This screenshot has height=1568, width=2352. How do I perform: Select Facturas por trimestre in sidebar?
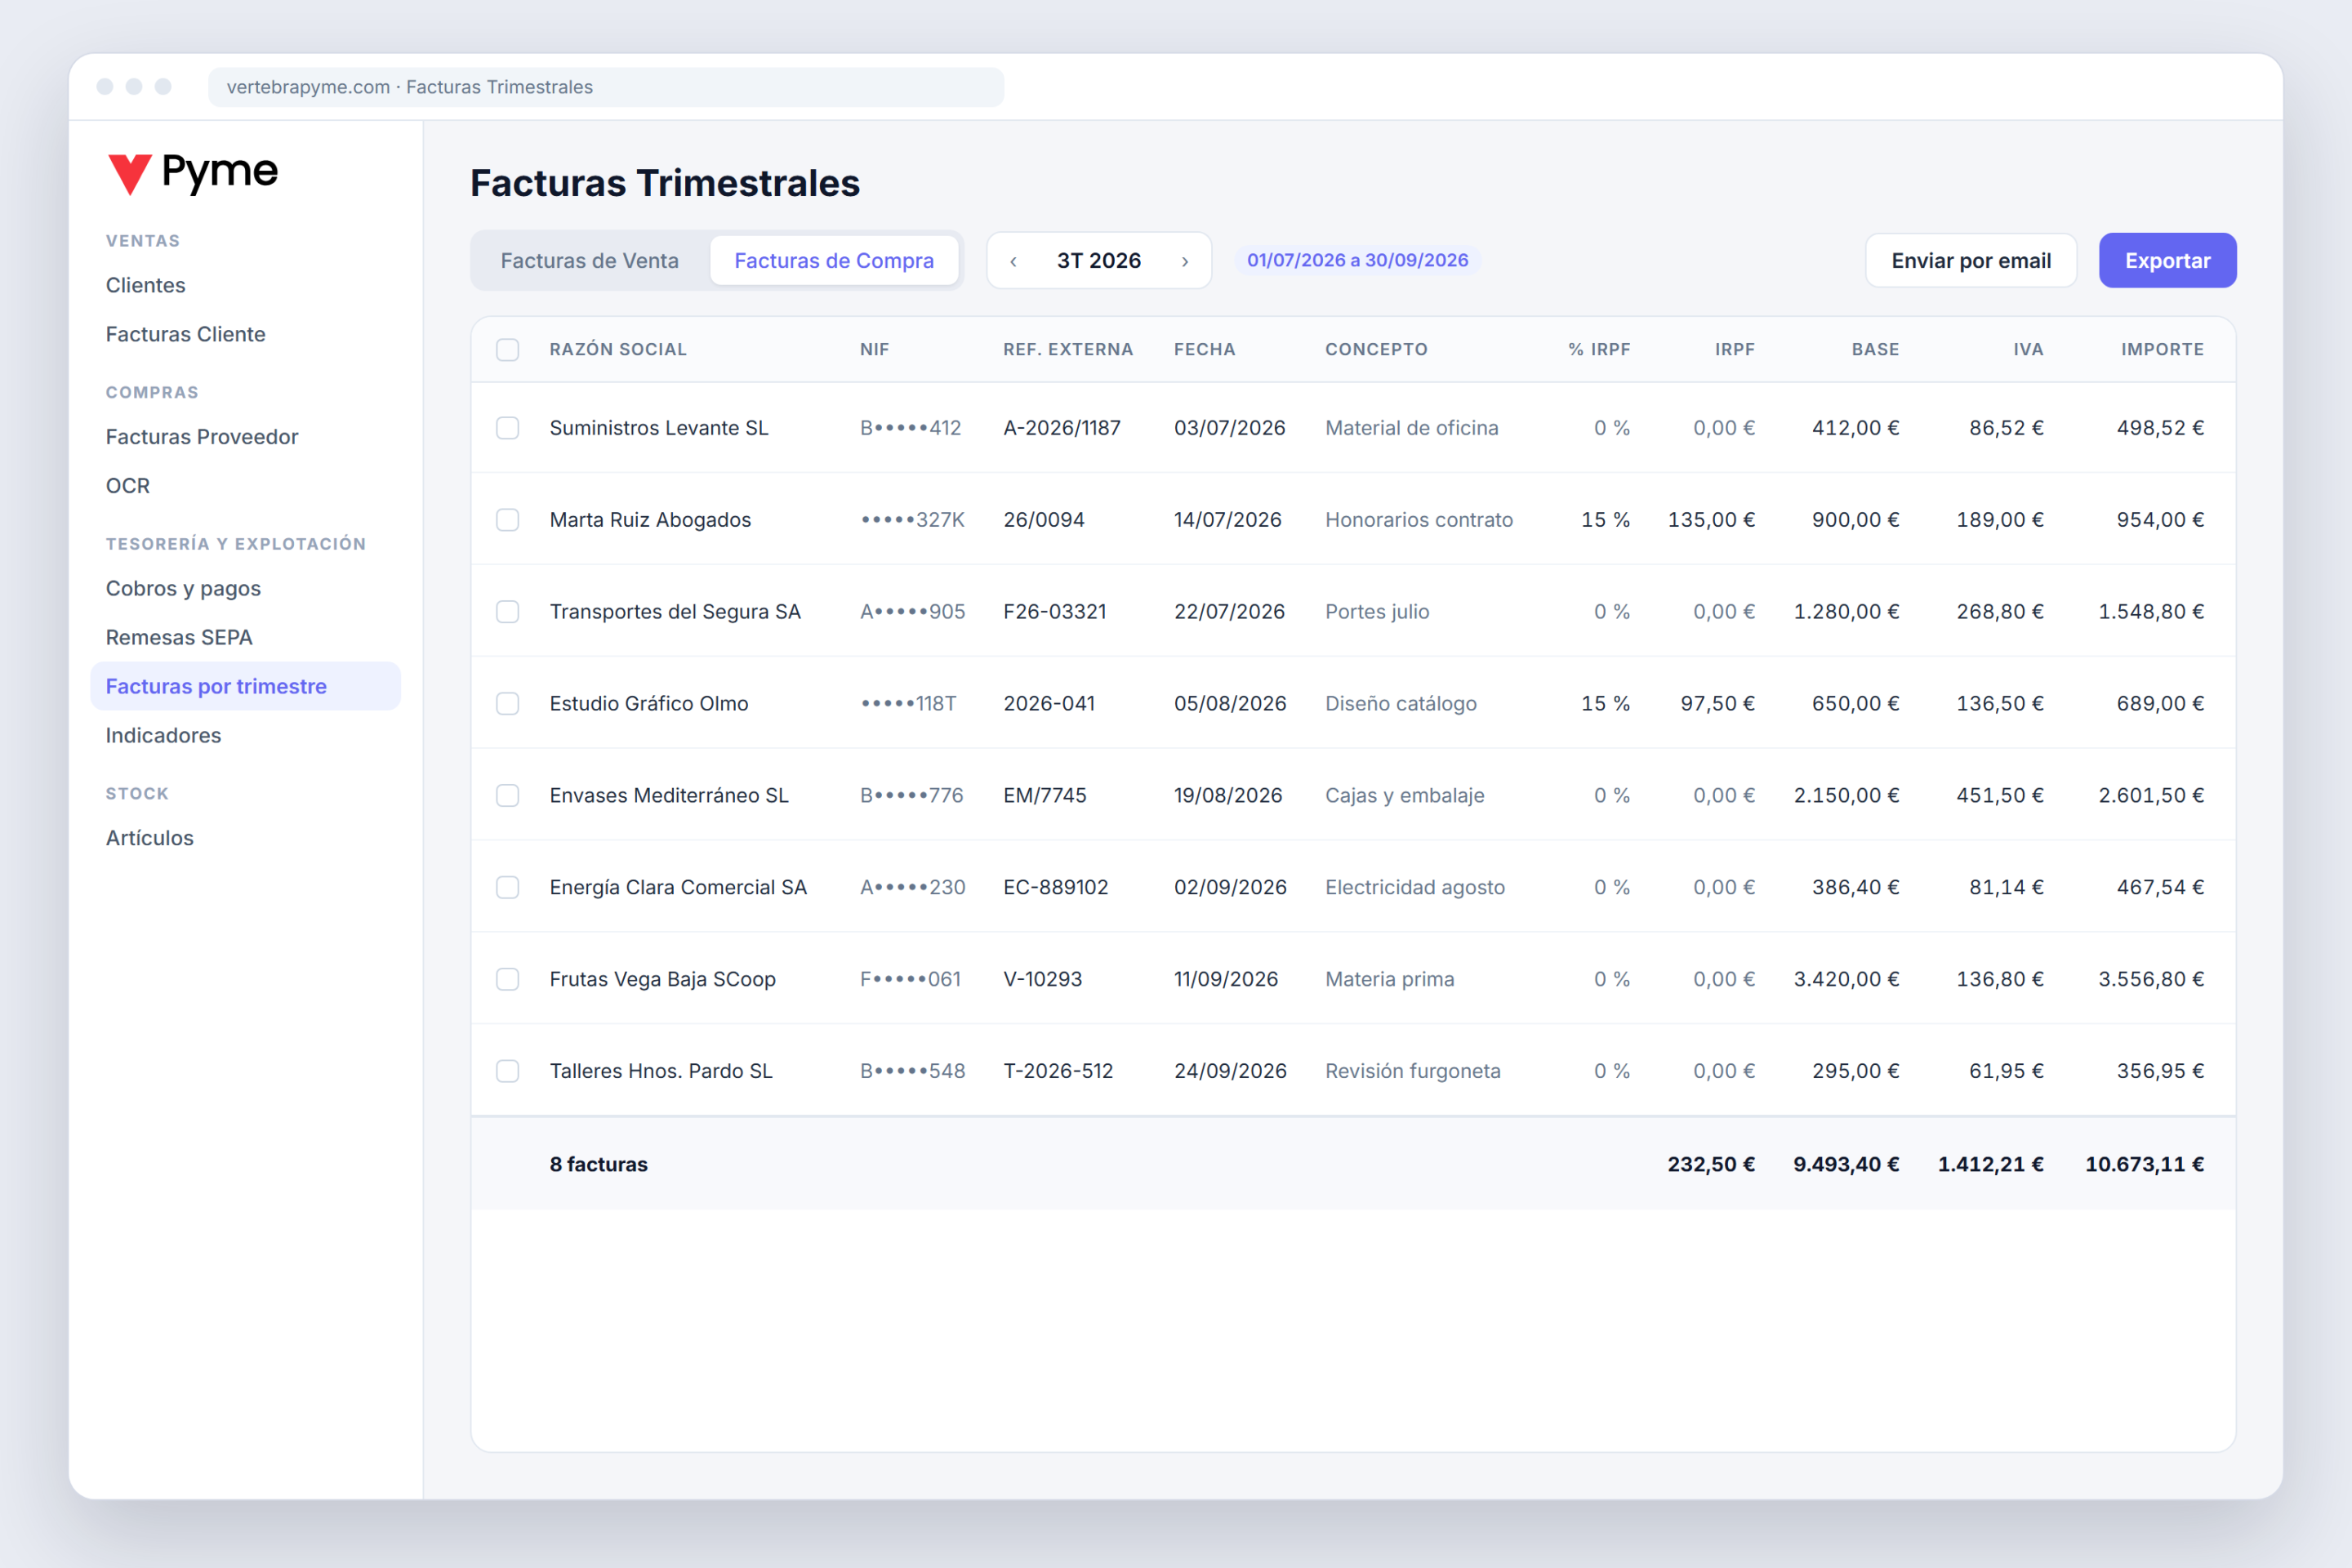[x=245, y=687]
